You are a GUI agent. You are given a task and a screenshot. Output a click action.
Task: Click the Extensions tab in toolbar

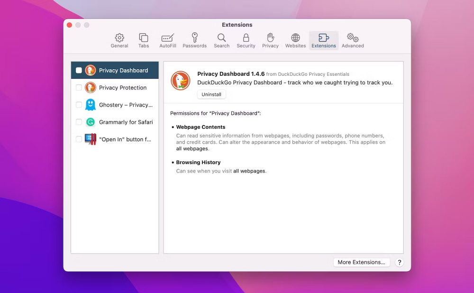click(x=324, y=40)
